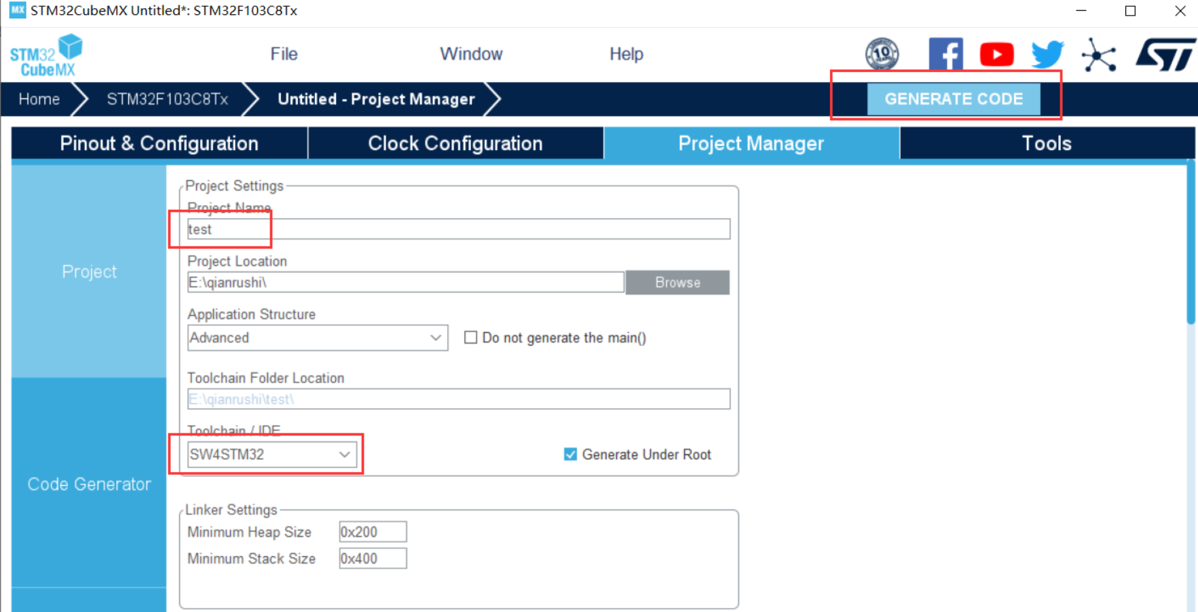Go to STM32F103C8Tx breadcrumb
This screenshot has width=1198, height=612.
pyautogui.click(x=167, y=99)
